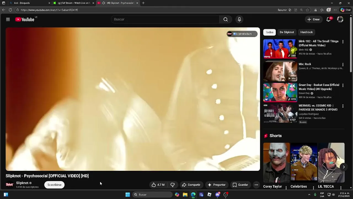The width and height of the screenshot is (353, 199).
Task: Open the Edge profile avatar
Action: (328, 10)
